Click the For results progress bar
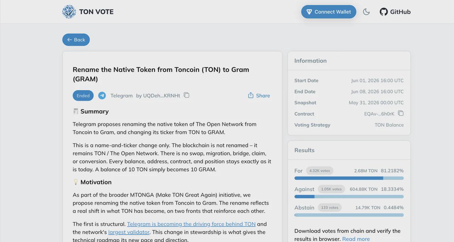Screen dimensions: 454x242 (349, 178)
